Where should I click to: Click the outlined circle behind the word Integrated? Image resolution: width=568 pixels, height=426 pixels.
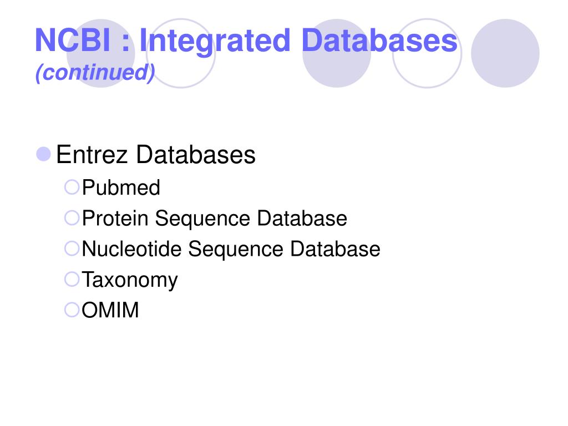pos(181,53)
